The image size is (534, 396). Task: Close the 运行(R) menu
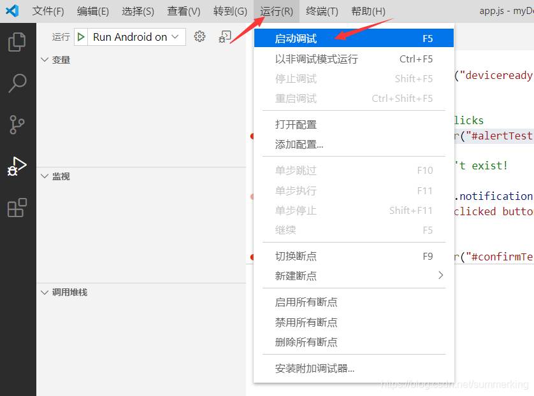(276, 11)
